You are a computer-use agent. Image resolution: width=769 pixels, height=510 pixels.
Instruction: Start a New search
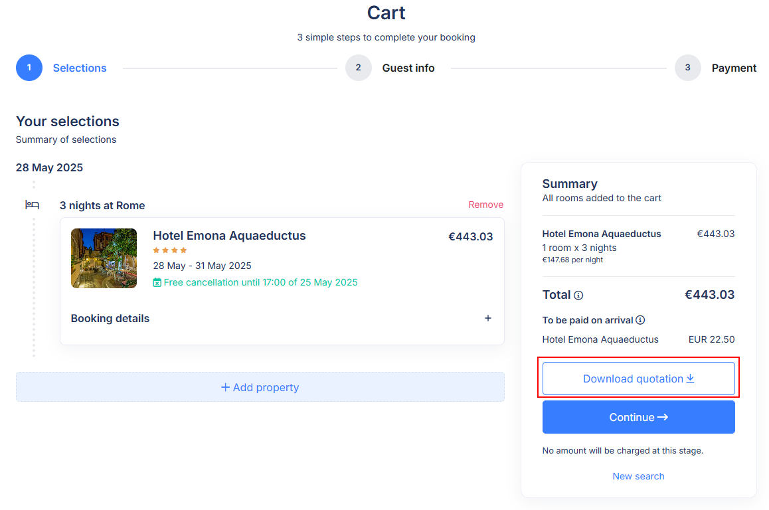pyautogui.click(x=638, y=476)
